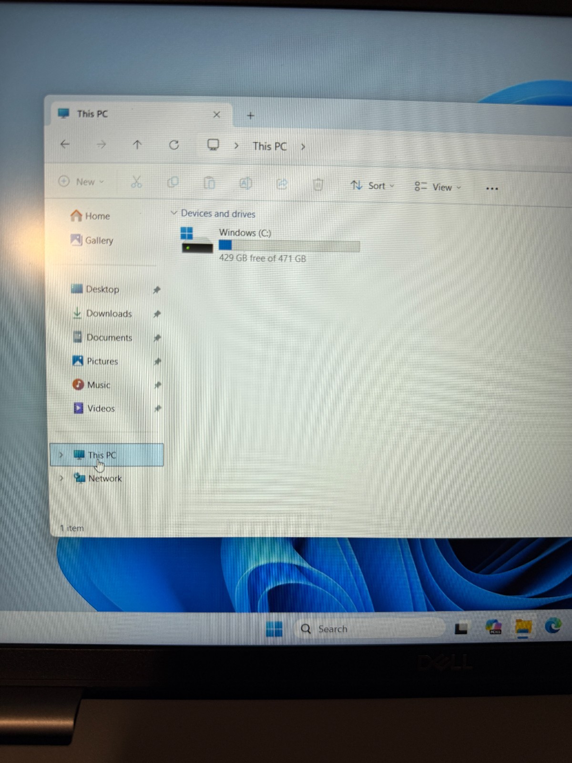
Task: Collapse the Devices and drives group
Action: point(174,213)
